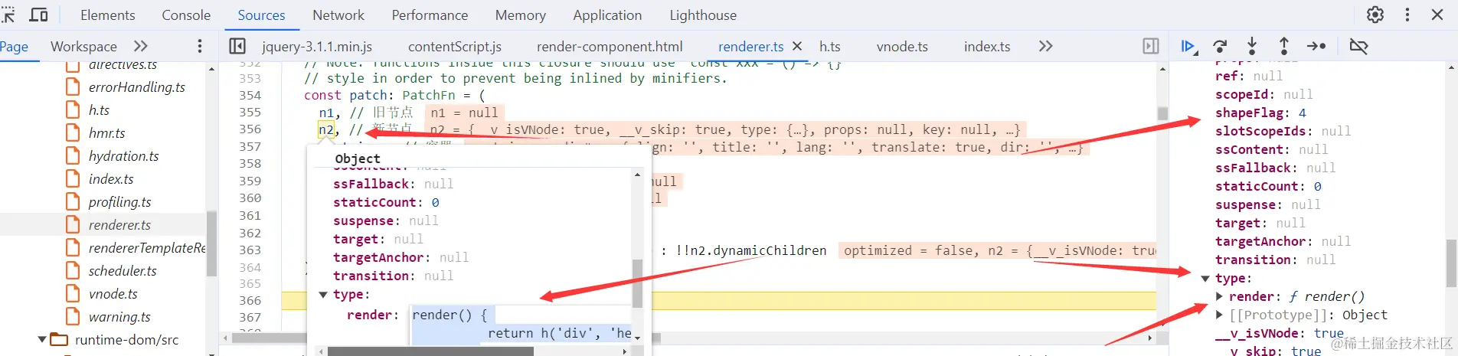The height and width of the screenshot is (356, 1458).
Task: Open vnode.ts in file tree
Action: click(113, 294)
